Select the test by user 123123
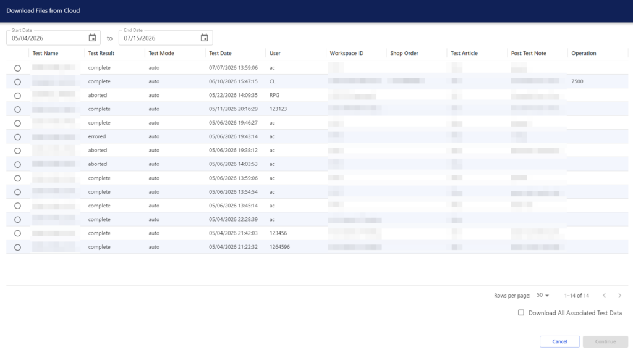The height and width of the screenshot is (350, 633). 17,109
